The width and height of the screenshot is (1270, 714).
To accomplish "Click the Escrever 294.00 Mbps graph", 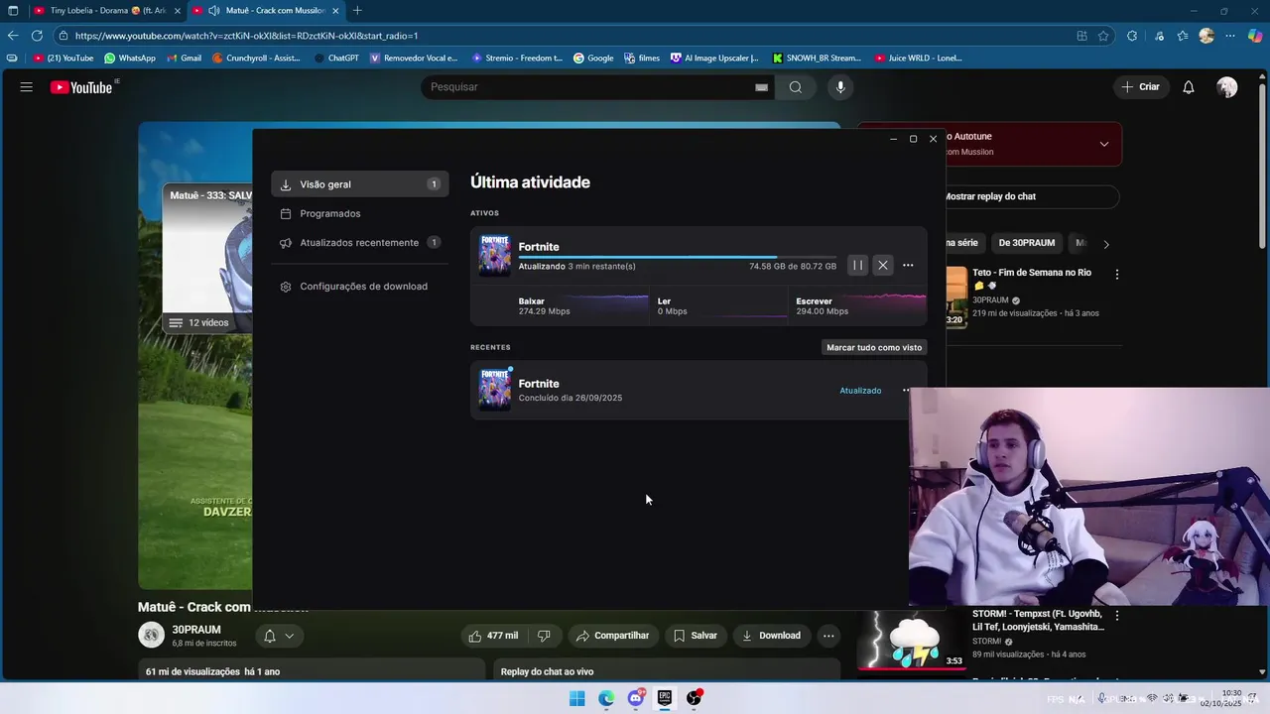I will click(859, 305).
